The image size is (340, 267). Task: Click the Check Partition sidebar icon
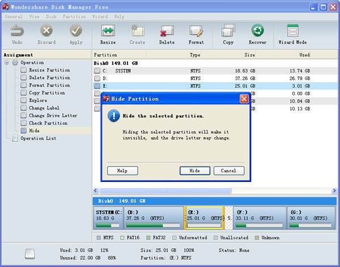coord(23,123)
